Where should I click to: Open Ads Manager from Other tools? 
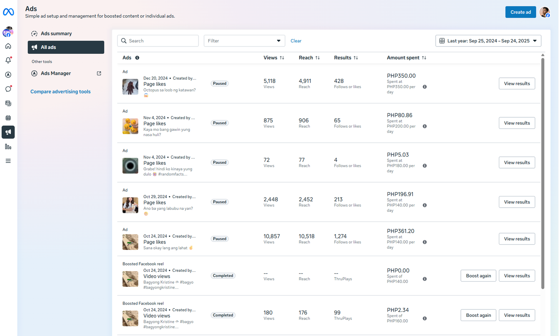point(56,73)
